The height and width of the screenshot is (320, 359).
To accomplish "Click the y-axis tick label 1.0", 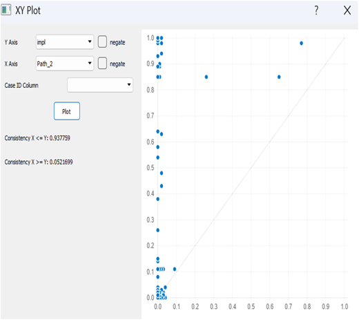I will coord(151,38).
